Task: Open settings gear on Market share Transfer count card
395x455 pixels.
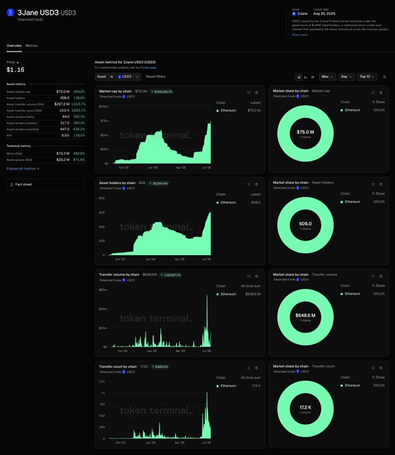Action: [x=381, y=368]
